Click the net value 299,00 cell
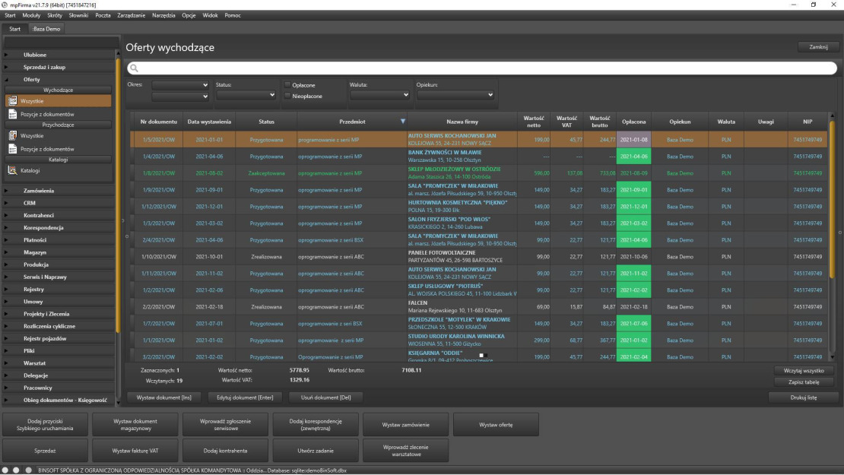 (x=534, y=340)
